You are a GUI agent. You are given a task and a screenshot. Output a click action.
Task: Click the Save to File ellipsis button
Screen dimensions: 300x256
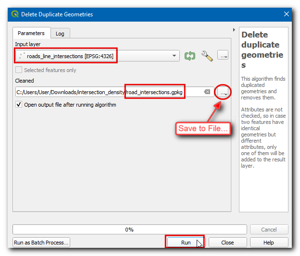coord(223,92)
